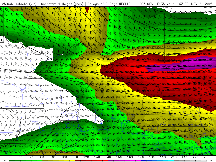
Task: Click the 10320 height contour label
Action: 175,69
